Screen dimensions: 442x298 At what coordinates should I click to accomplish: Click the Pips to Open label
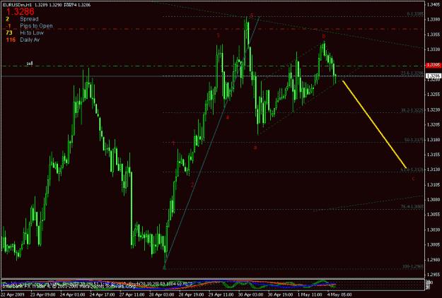click(36, 26)
